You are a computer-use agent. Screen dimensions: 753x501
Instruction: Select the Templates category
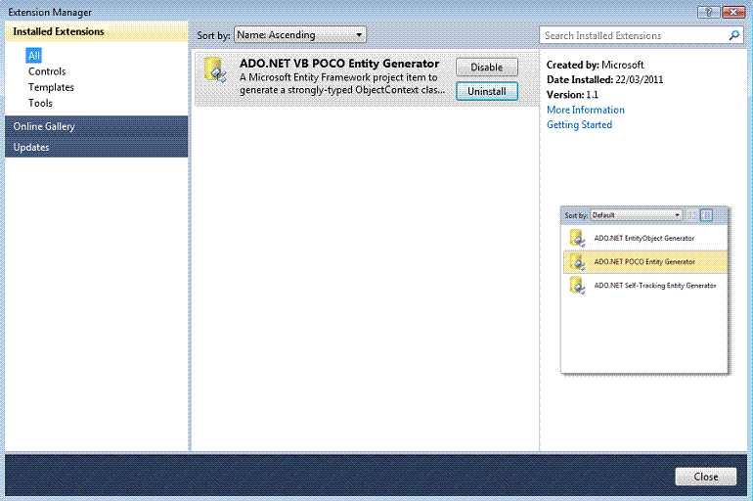pyautogui.click(x=51, y=87)
